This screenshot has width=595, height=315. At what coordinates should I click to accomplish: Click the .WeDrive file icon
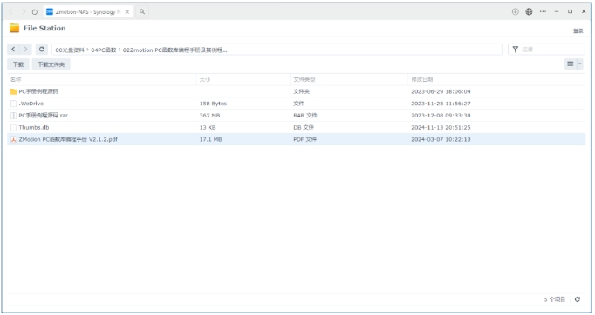click(x=14, y=104)
